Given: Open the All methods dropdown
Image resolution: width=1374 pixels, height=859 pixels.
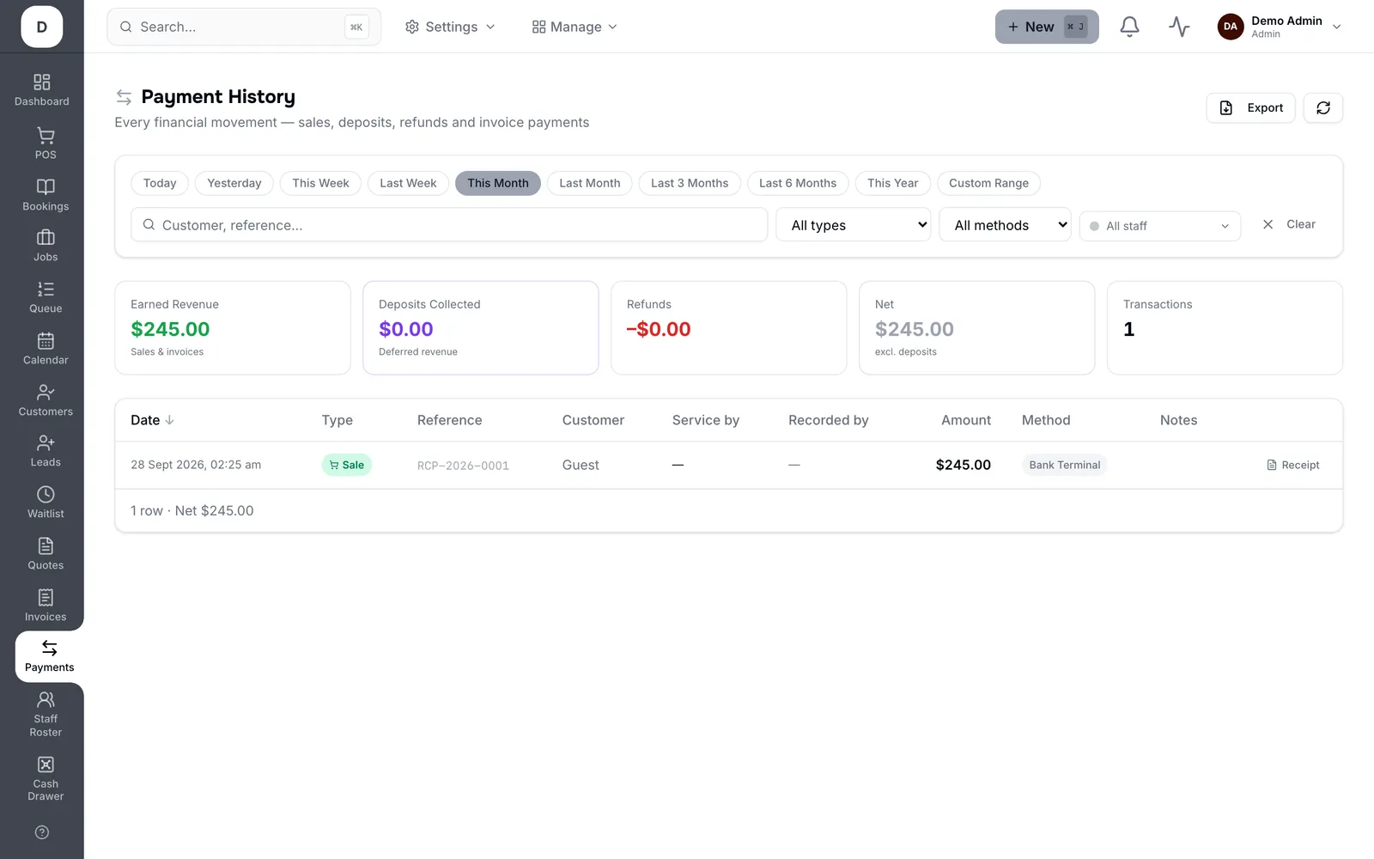Looking at the screenshot, I should click(x=1005, y=225).
